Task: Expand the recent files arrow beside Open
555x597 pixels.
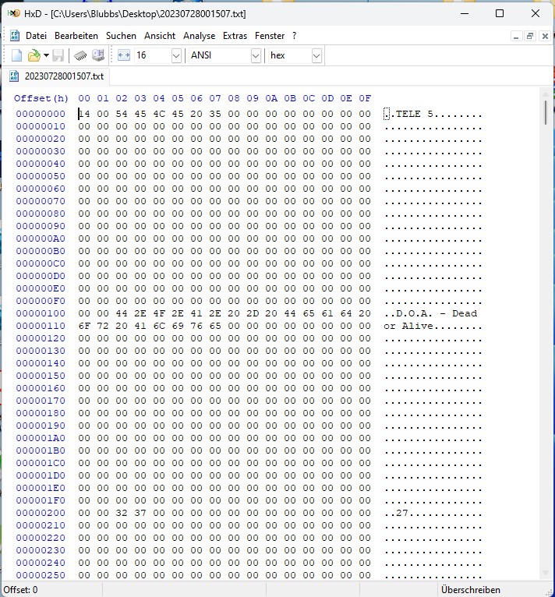Action: click(x=46, y=55)
